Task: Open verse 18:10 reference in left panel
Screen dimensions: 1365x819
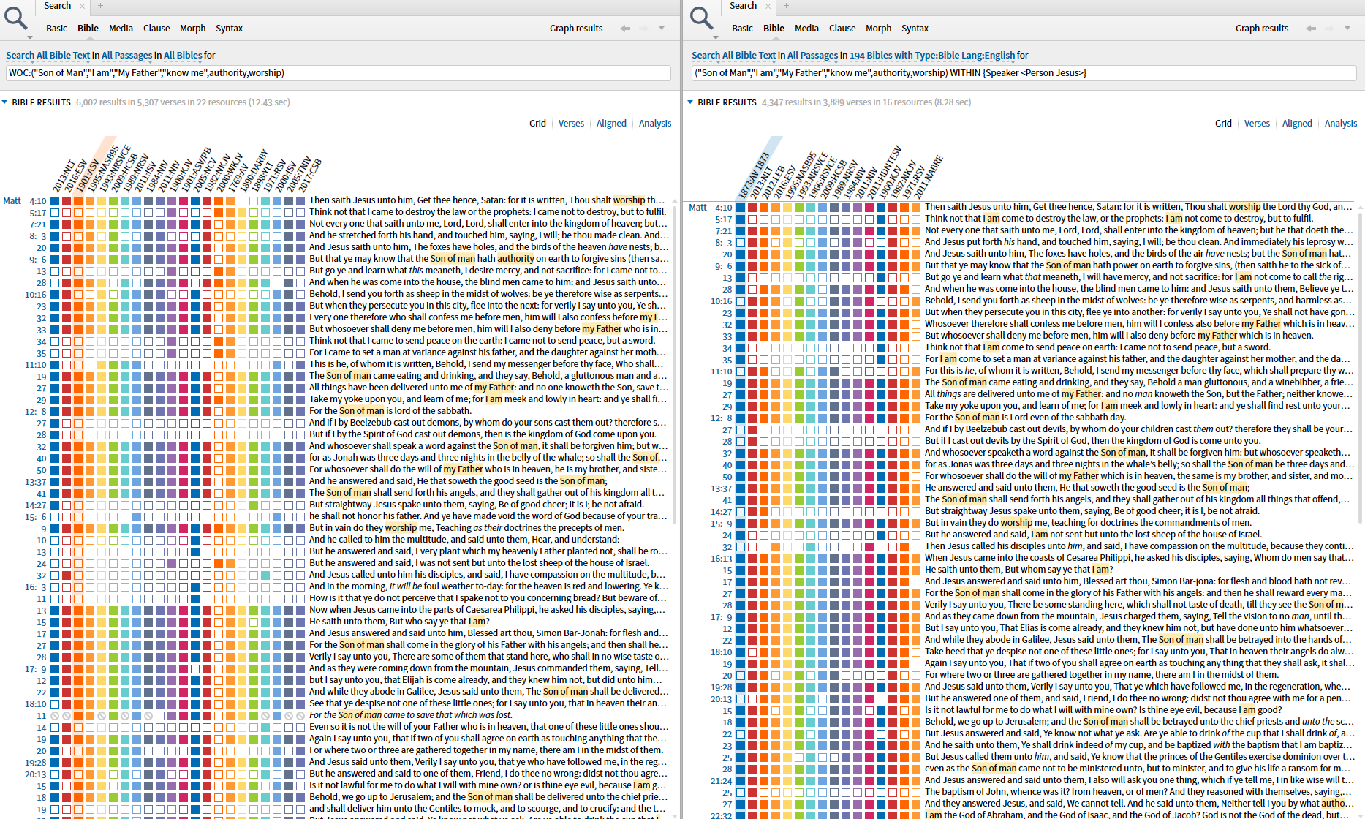Action: (x=36, y=703)
